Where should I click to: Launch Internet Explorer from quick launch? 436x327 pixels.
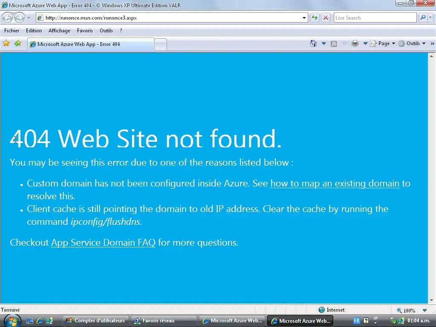click(40, 321)
